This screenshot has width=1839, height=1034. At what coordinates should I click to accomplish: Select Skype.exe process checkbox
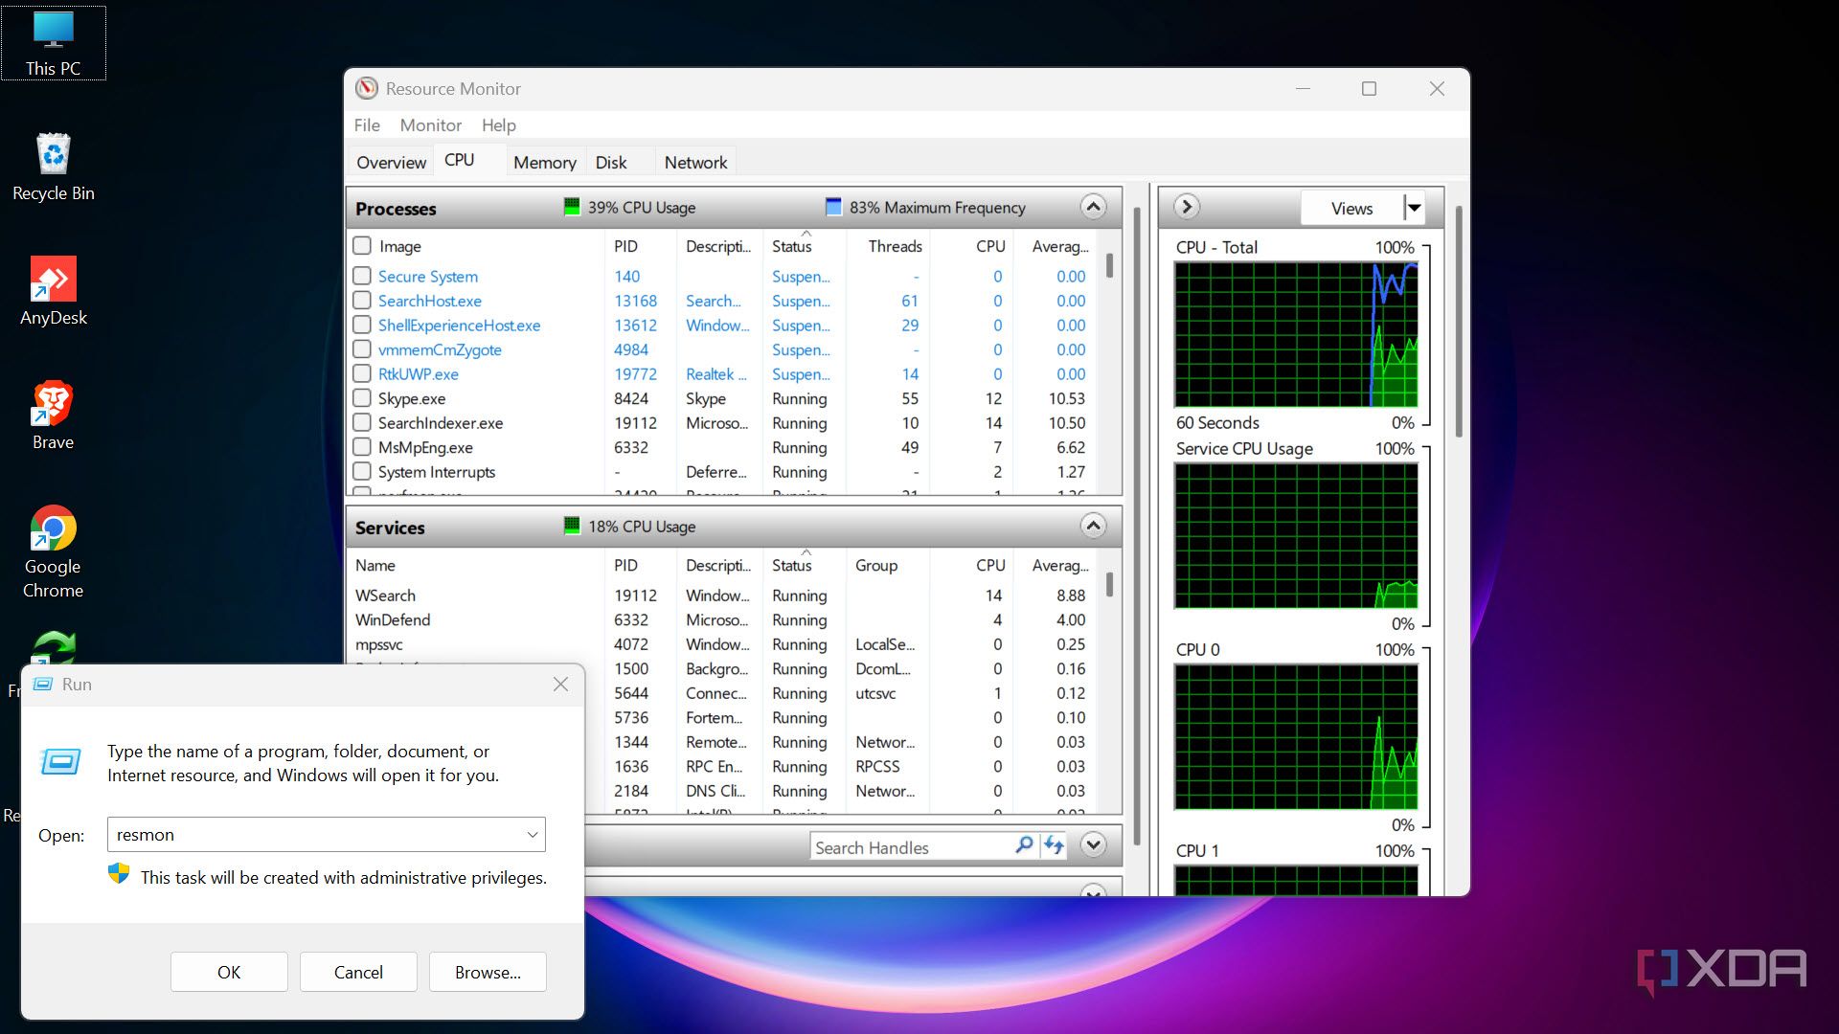click(362, 398)
